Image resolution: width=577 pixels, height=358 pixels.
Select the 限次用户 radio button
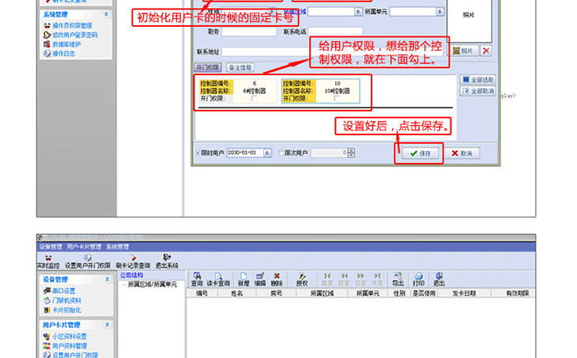281,153
